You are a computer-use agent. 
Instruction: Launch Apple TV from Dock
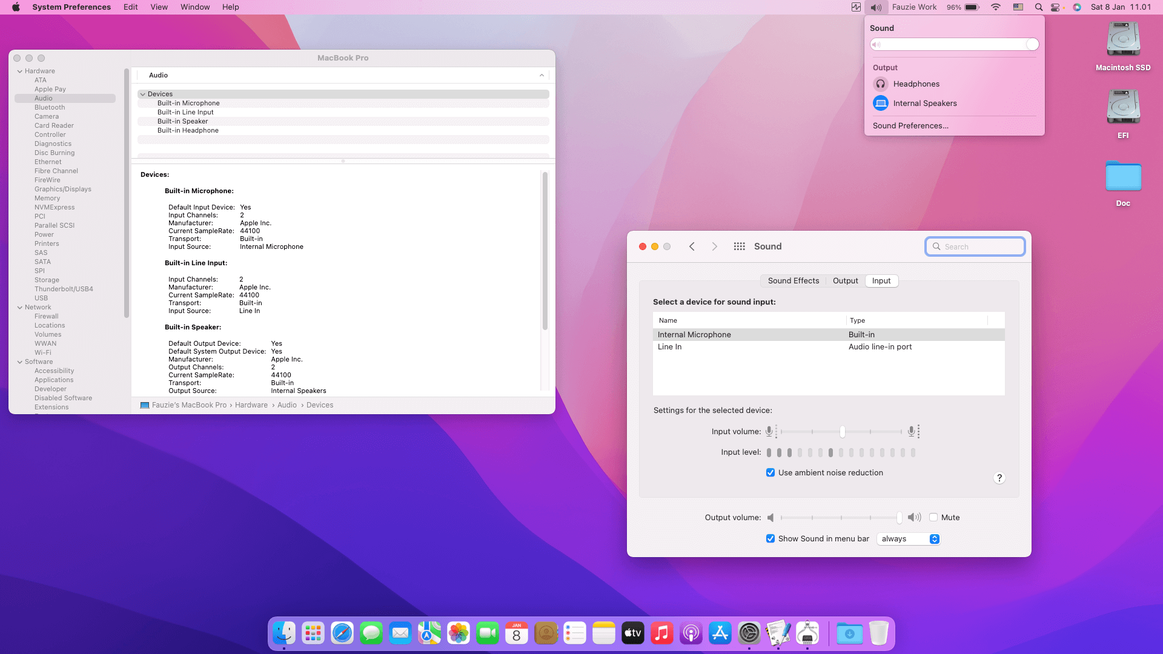point(633,633)
